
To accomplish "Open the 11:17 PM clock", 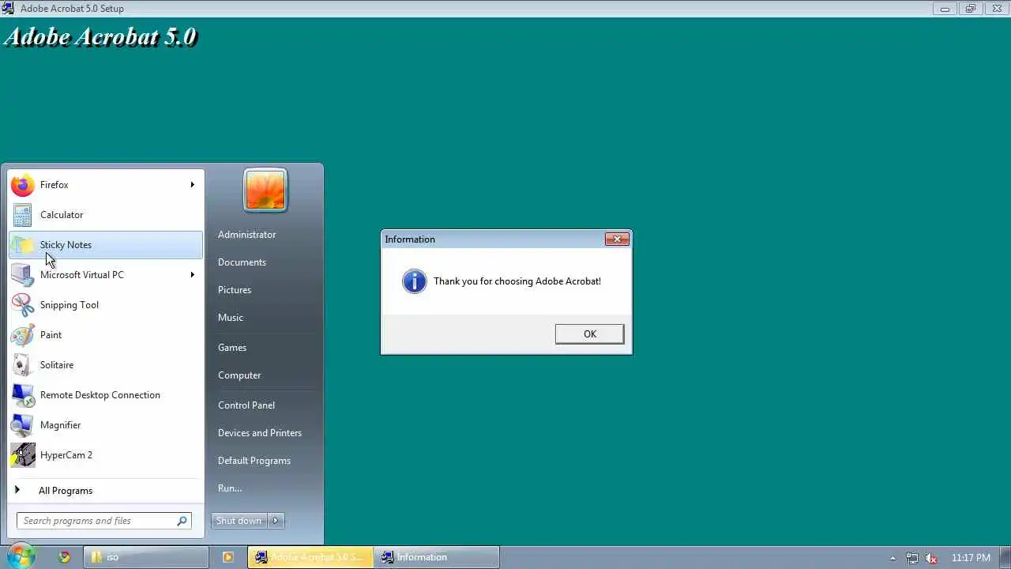I will coord(971,558).
